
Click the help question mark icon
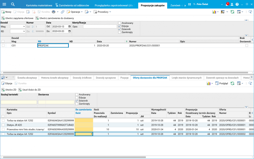[x=237, y=5]
